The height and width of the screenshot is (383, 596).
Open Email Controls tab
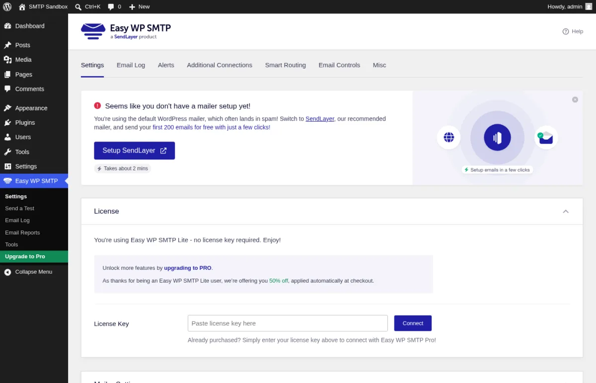(x=339, y=65)
